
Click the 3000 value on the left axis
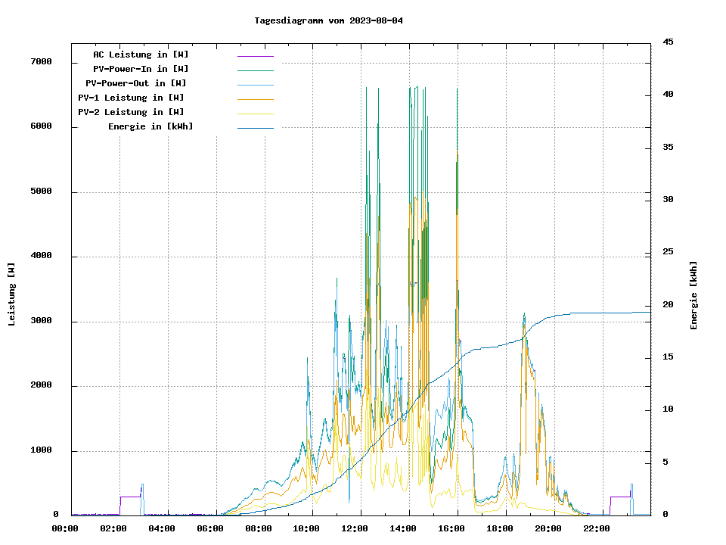pos(41,321)
